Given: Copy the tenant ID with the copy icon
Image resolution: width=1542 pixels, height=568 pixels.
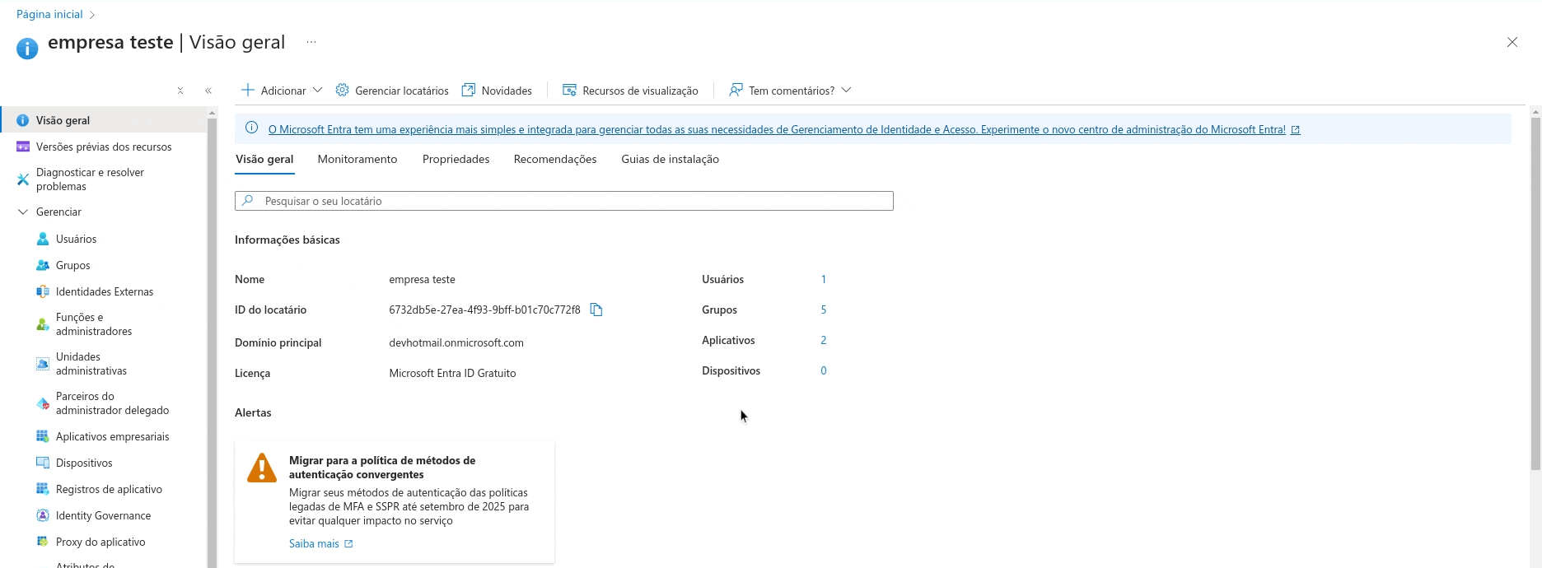Looking at the screenshot, I should (x=596, y=310).
